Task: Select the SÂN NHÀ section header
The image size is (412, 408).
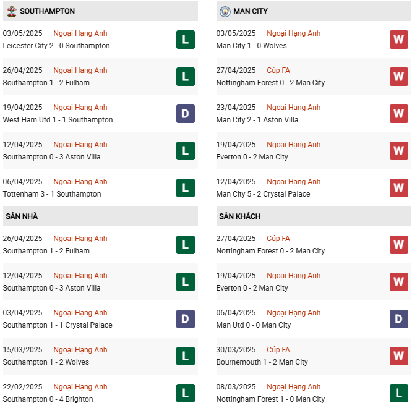Action: [100, 216]
